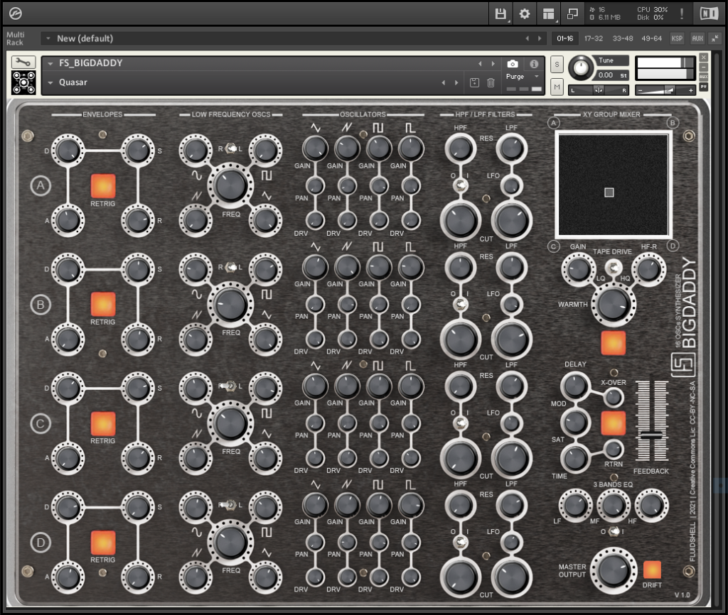Toggle envelope B RETRIG button
The width and height of the screenshot is (728, 615).
(x=102, y=304)
